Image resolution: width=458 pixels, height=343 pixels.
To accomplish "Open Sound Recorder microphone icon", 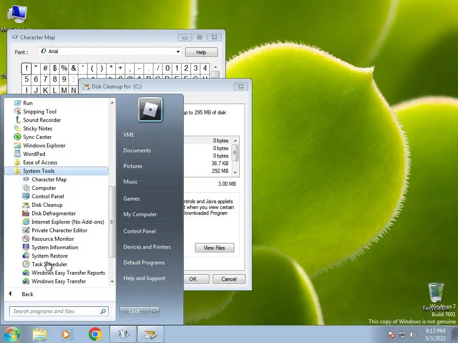I will (17, 120).
